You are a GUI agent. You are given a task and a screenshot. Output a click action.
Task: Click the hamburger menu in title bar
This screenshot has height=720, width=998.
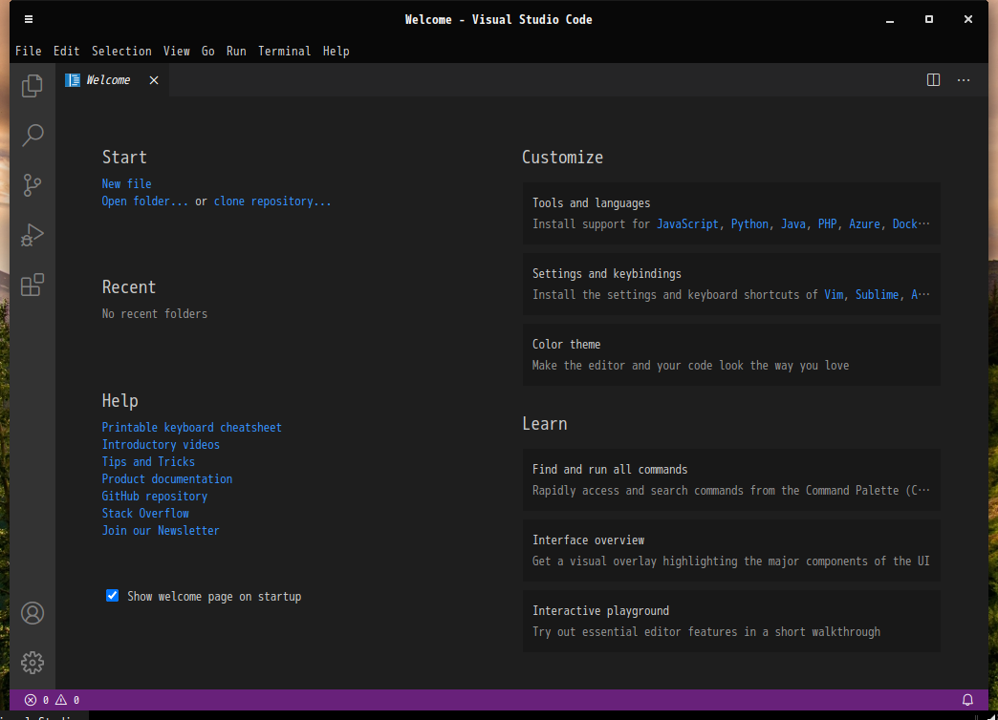[29, 19]
